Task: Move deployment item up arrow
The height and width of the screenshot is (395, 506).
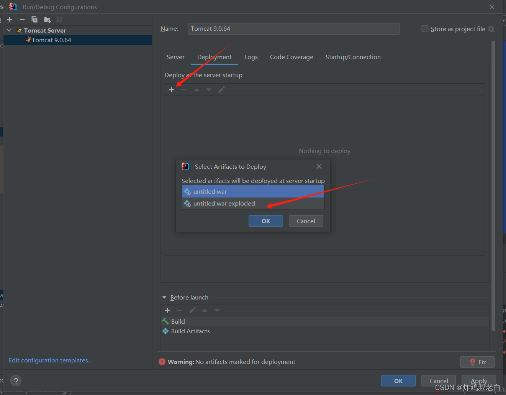Action: [x=197, y=90]
